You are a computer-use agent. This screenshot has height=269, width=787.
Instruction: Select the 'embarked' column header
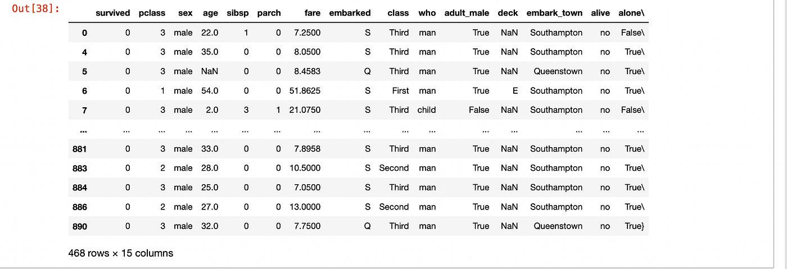(350, 13)
